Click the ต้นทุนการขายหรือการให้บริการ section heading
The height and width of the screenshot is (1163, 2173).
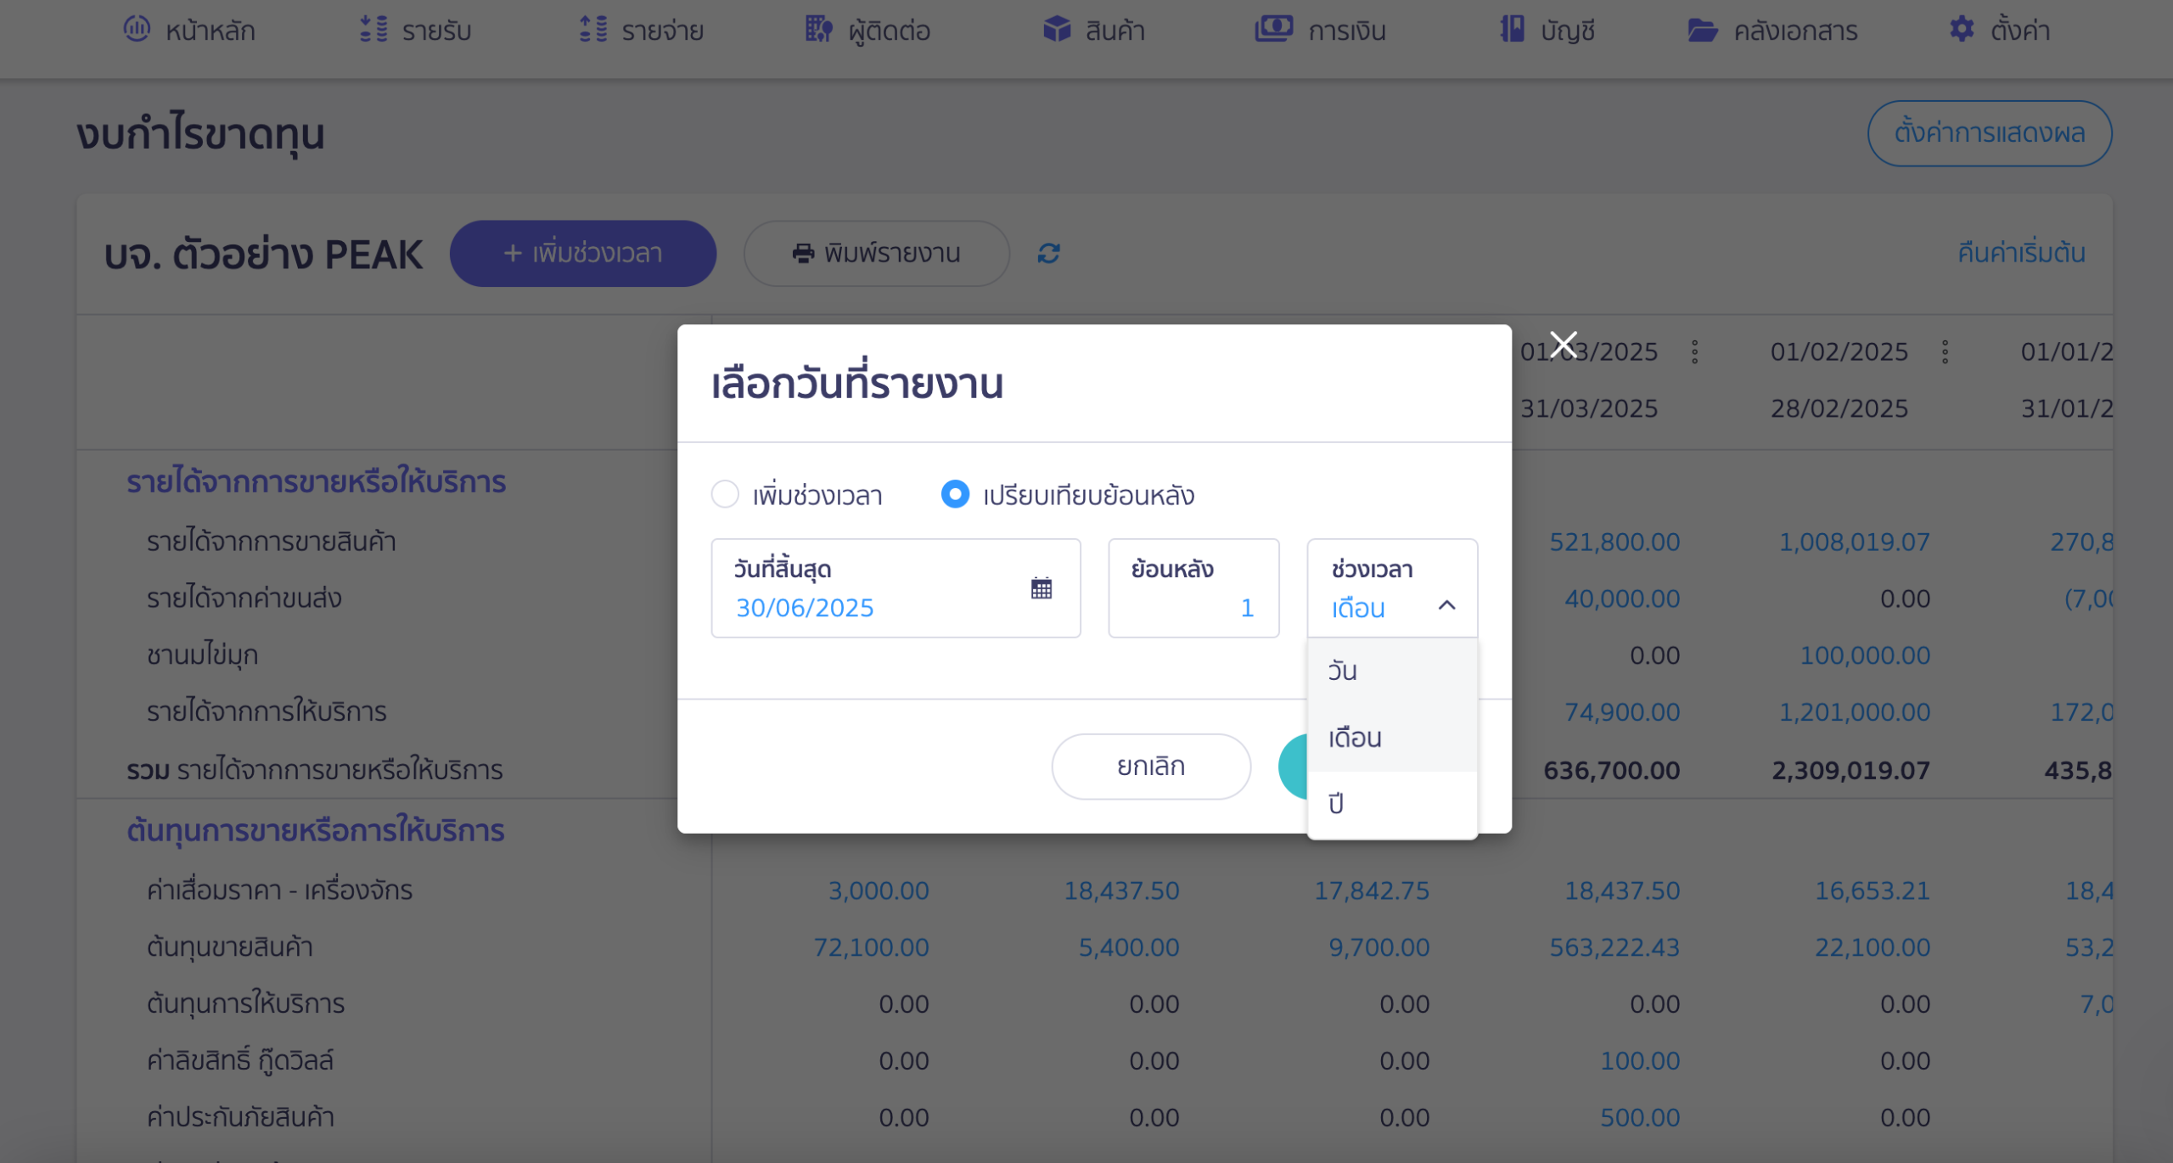pyautogui.click(x=315, y=830)
